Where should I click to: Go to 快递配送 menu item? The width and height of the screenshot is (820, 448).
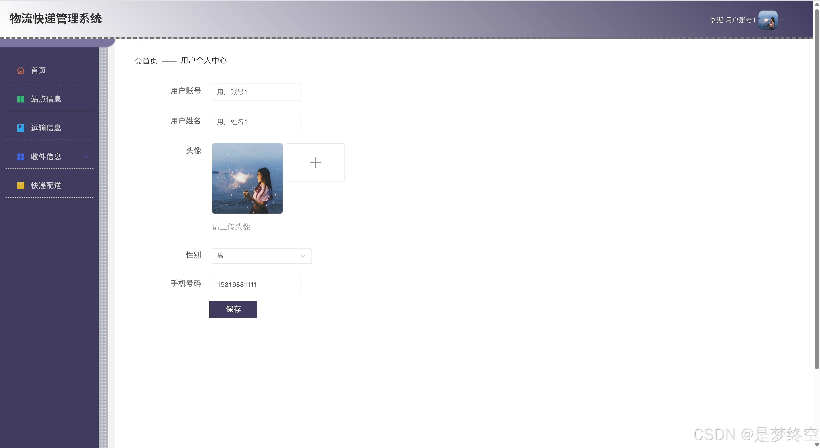[46, 186]
